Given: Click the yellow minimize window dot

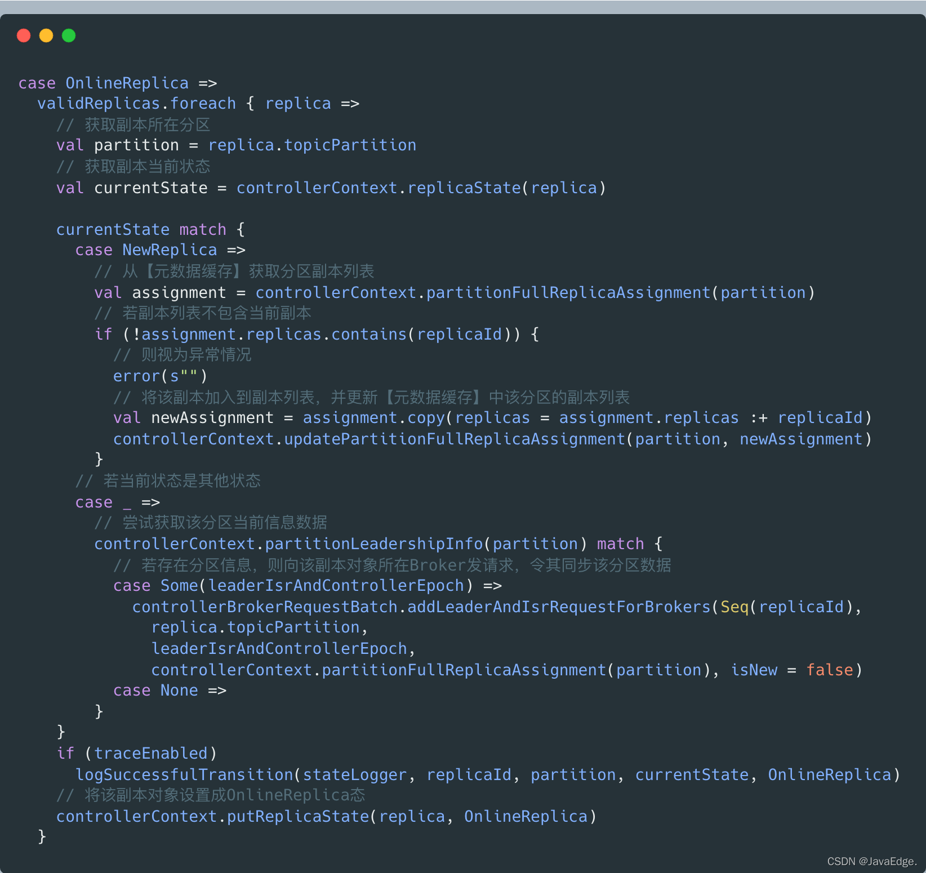Looking at the screenshot, I should (x=46, y=35).
